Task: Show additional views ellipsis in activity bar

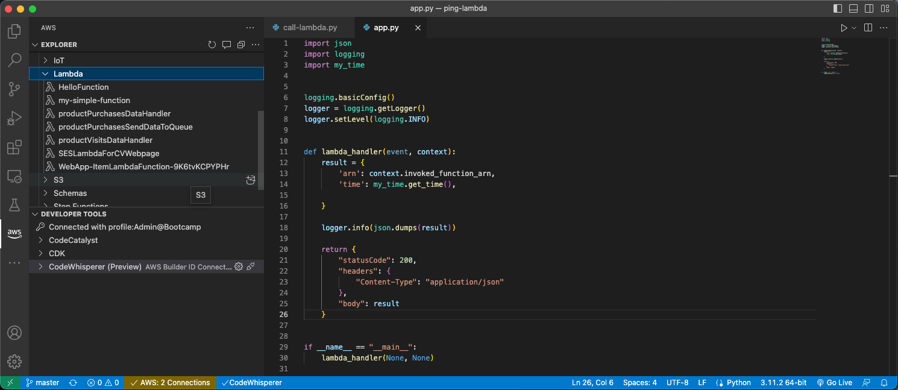Action: point(14,263)
